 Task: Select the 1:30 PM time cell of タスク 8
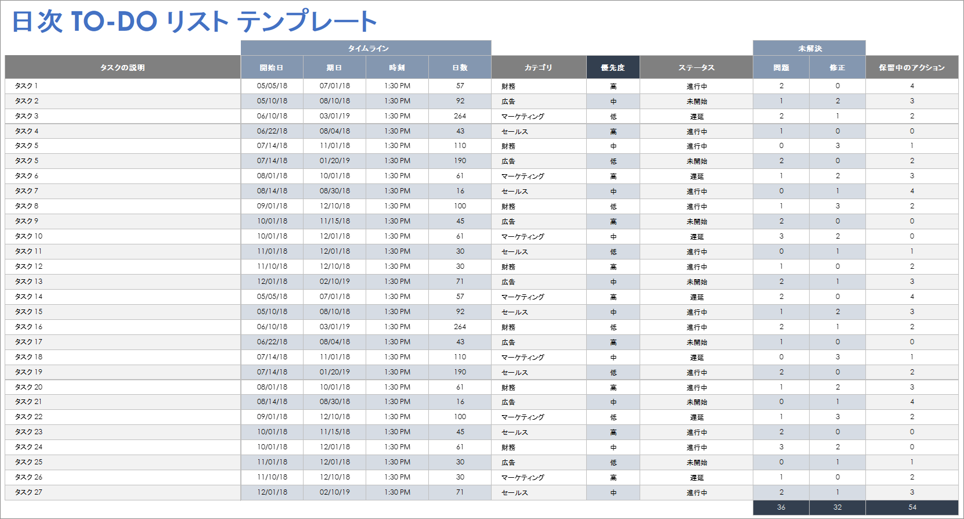point(397,206)
